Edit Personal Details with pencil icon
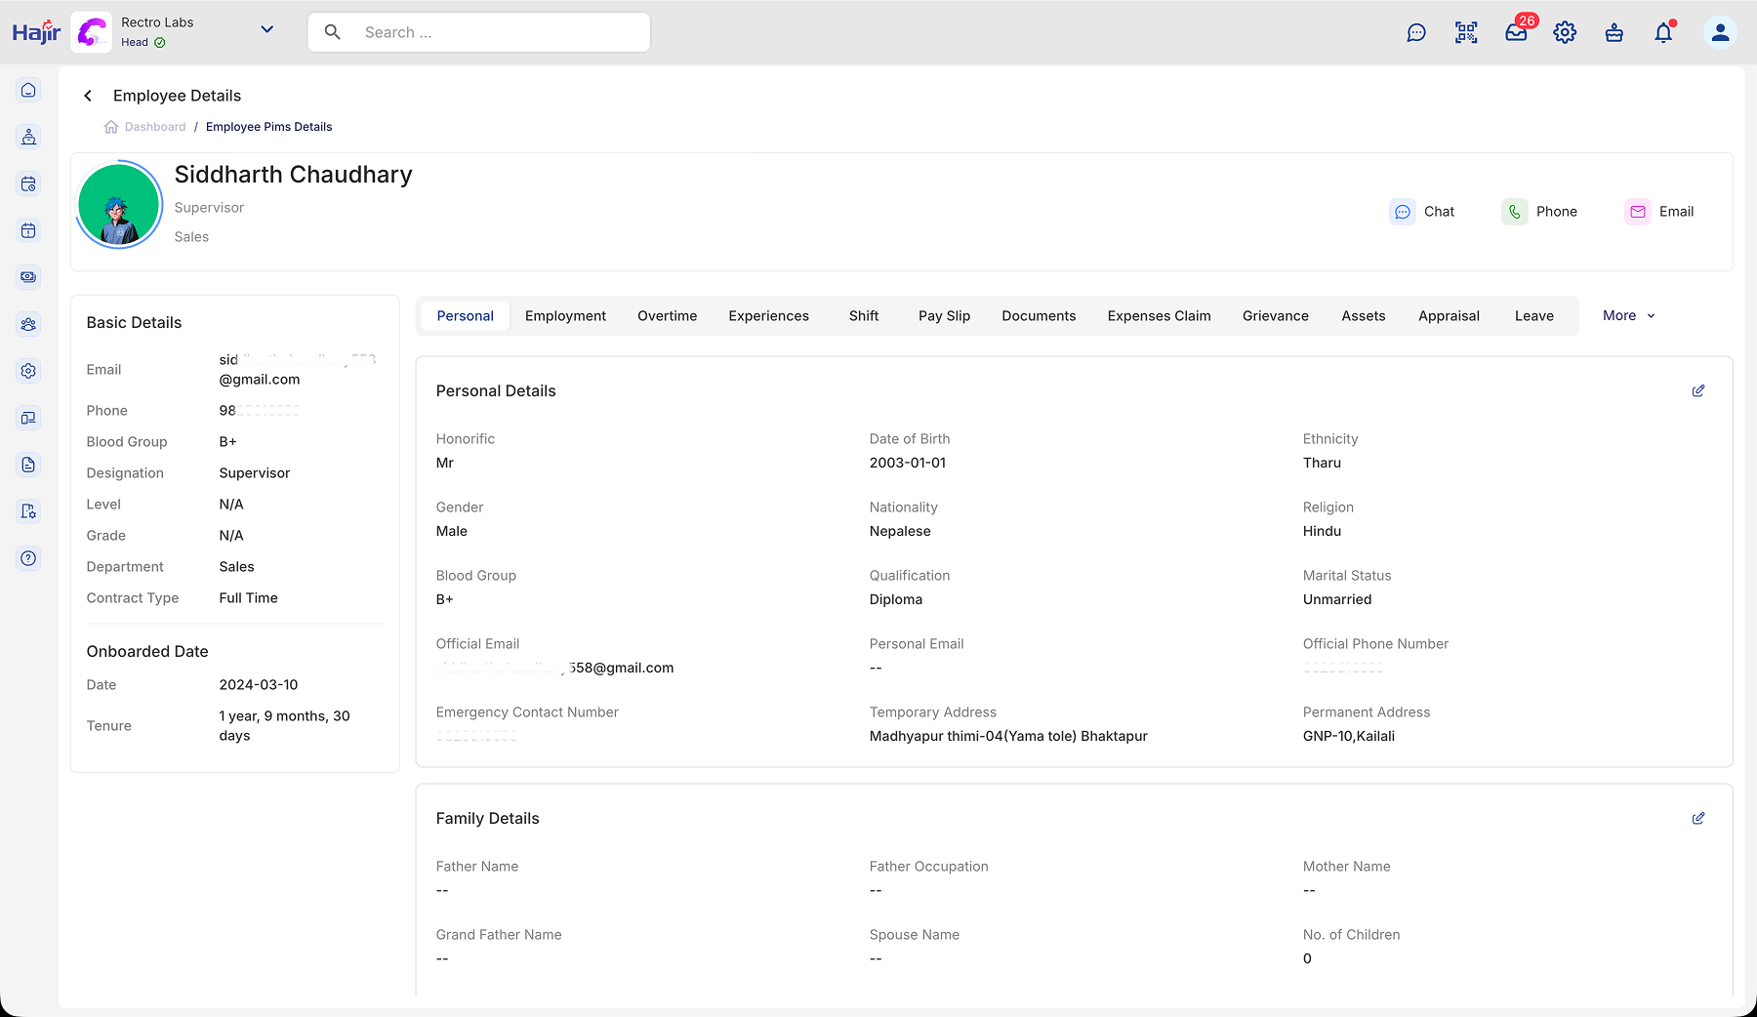The height and width of the screenshot is (1017, 1757). [x=1698, y=390]
